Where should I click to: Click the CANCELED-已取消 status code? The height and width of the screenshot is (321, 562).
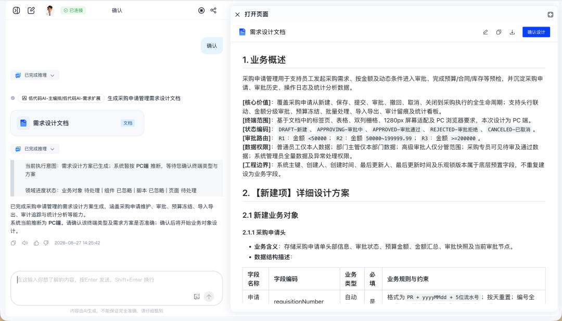(509, 129)
